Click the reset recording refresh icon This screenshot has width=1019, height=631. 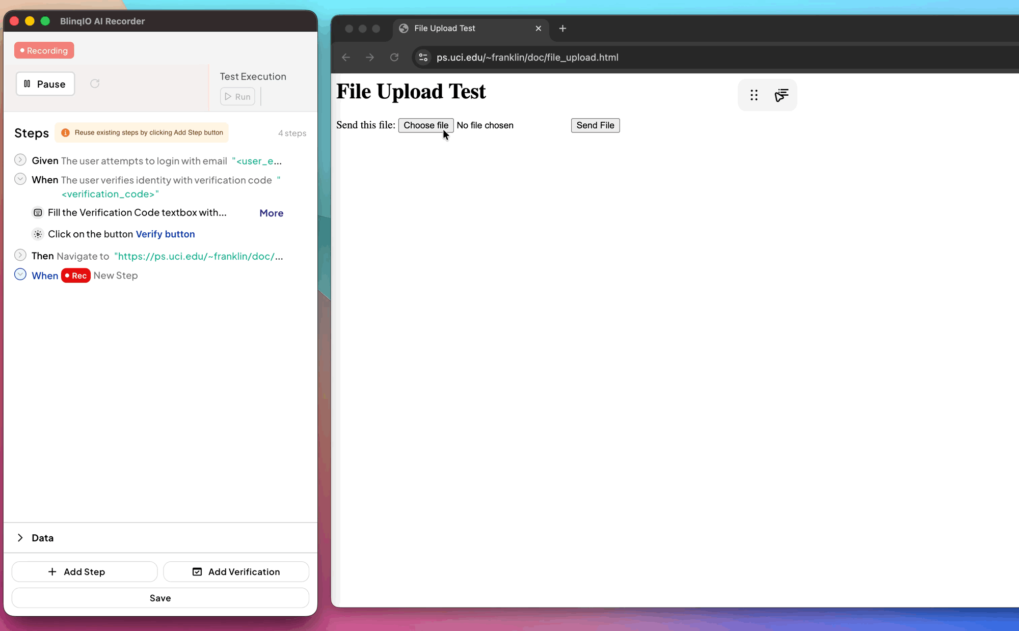[x=95, y=84]
